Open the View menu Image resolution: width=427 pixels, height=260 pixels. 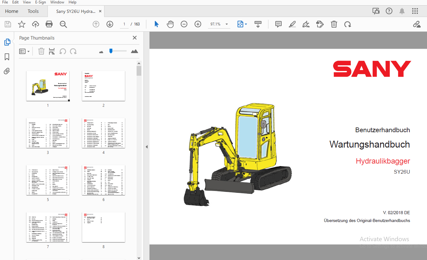[27, 2]
